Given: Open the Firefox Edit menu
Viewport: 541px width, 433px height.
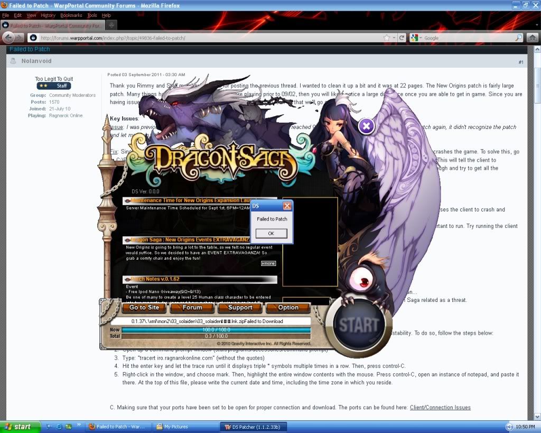Looking at the screenshot, I should (17, 15).
